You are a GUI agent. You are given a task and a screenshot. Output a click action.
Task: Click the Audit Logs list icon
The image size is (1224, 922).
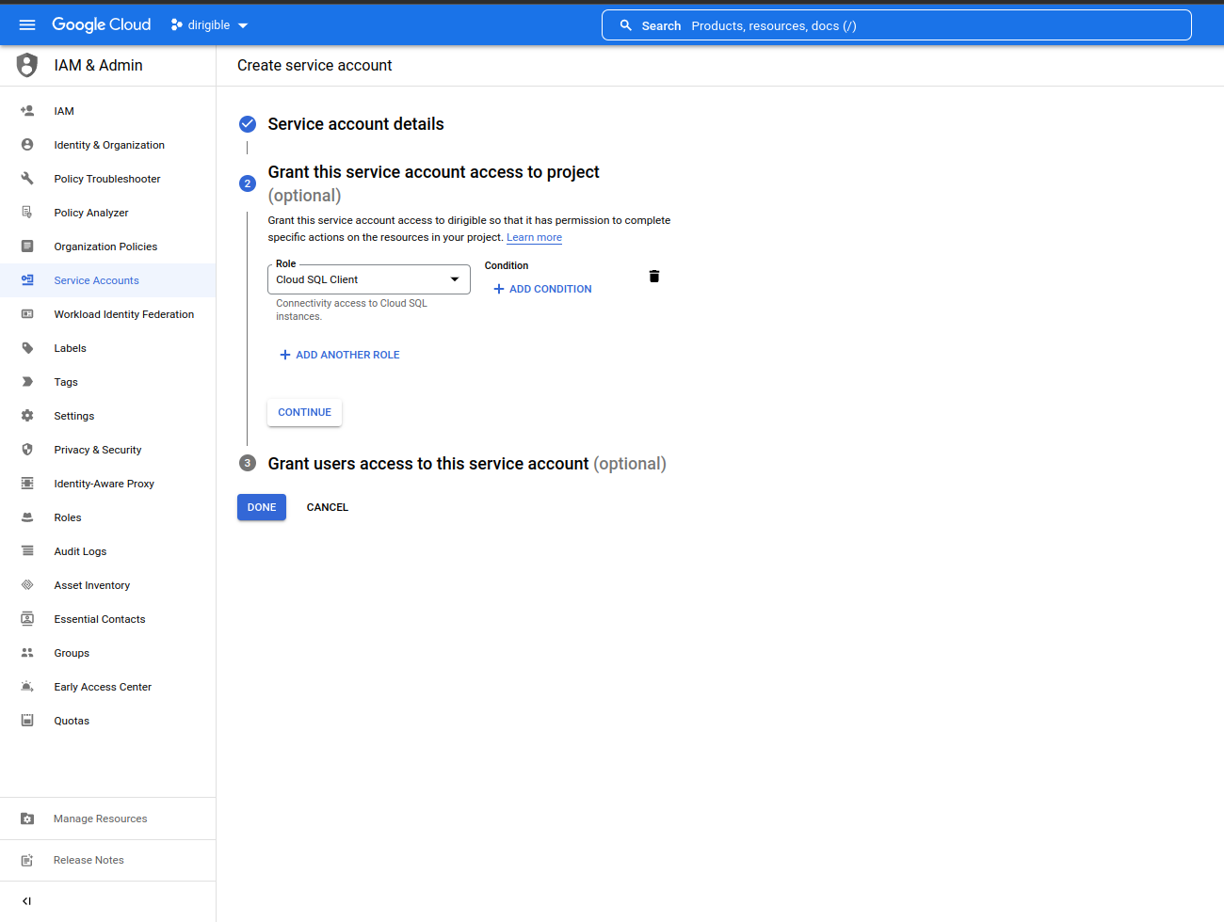coord(27,551)
